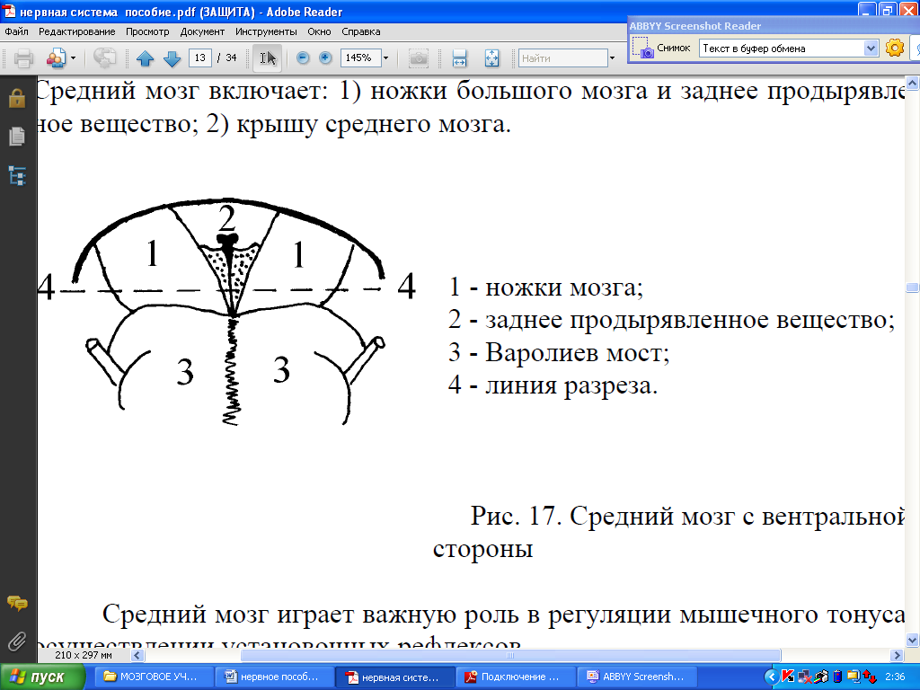Screen dimensions: 920x690
Task: Switch to the МОЗГОВОЕ УЧ... folder taskbar button
Action: click(x=153, y=677)
